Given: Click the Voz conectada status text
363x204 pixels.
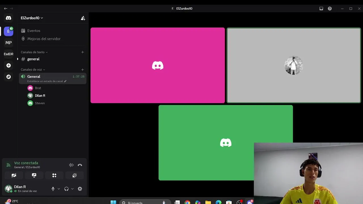Looking at the screenshot, I should [26, 163].
